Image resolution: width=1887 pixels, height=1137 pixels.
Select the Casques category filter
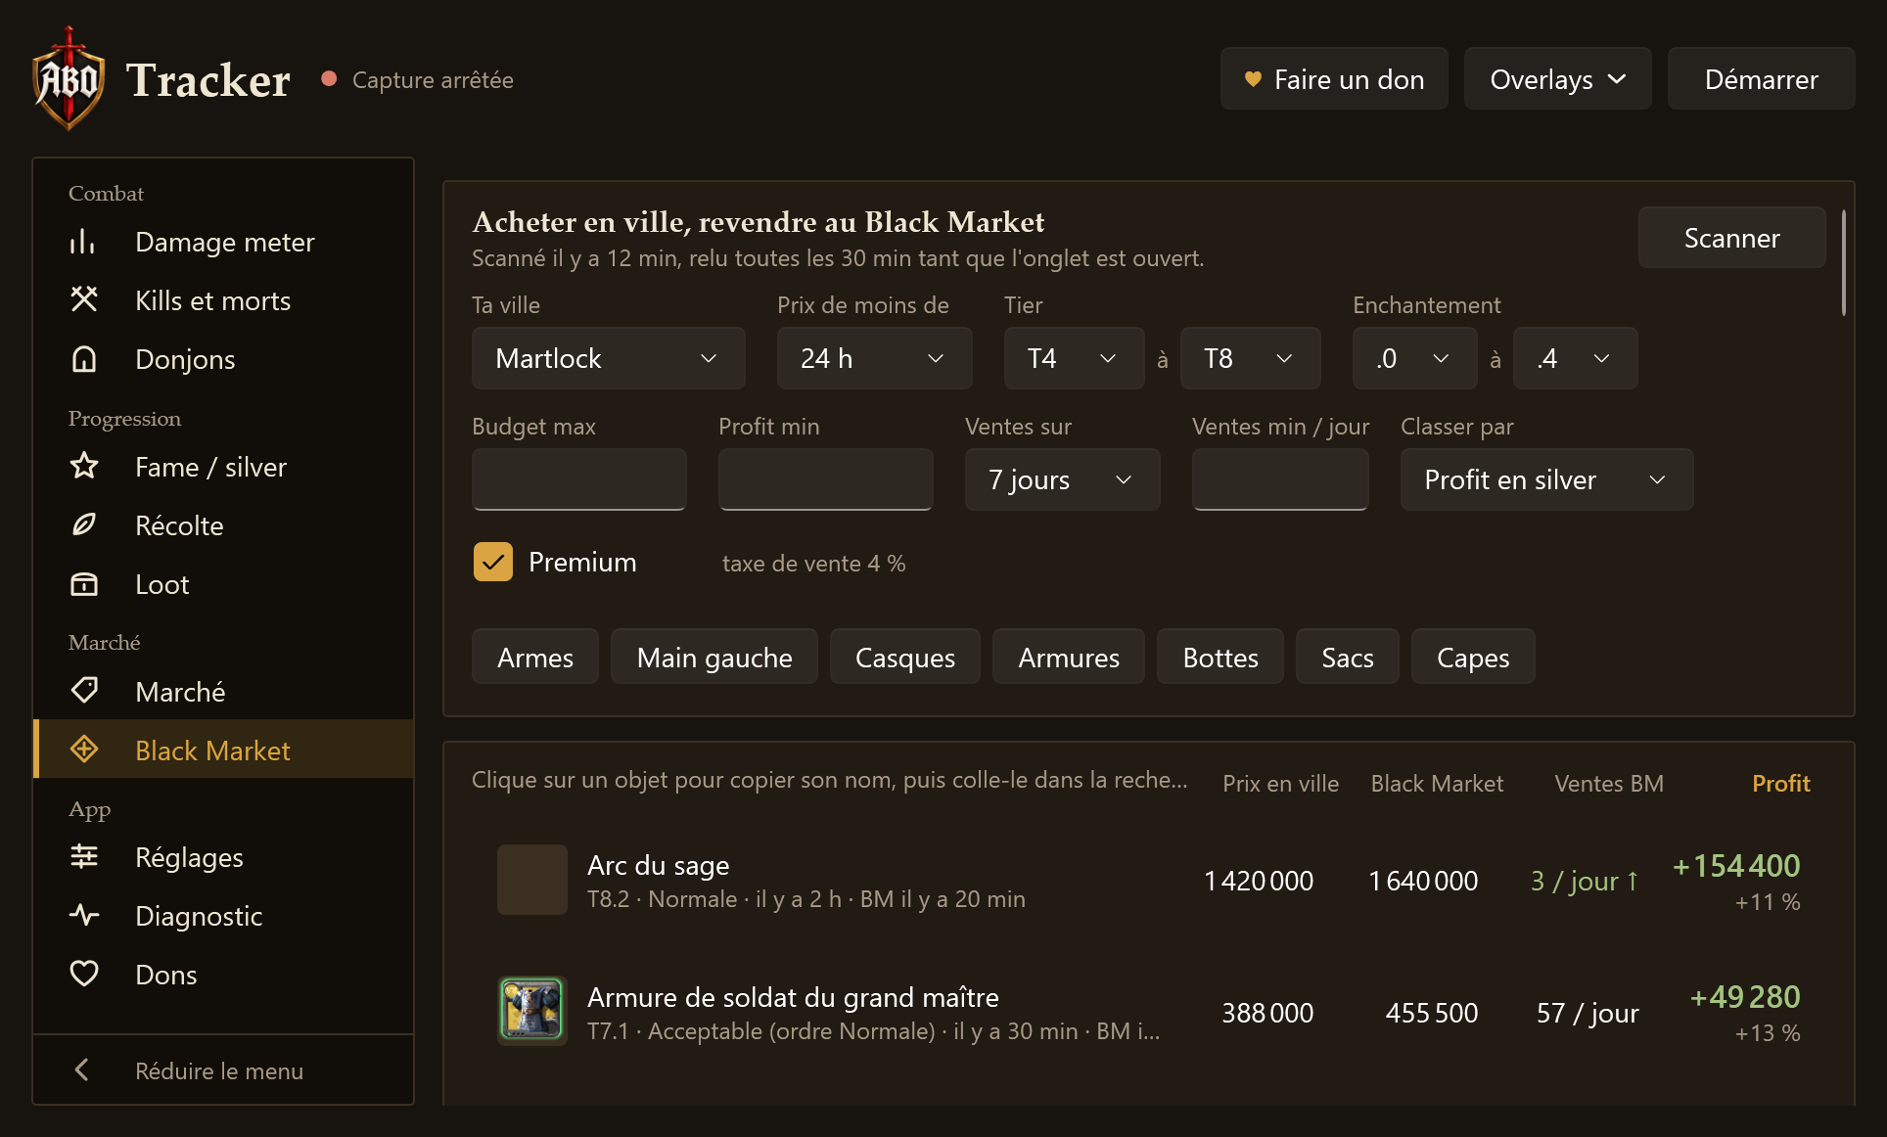pyautogui.click(x=905, y=657)
